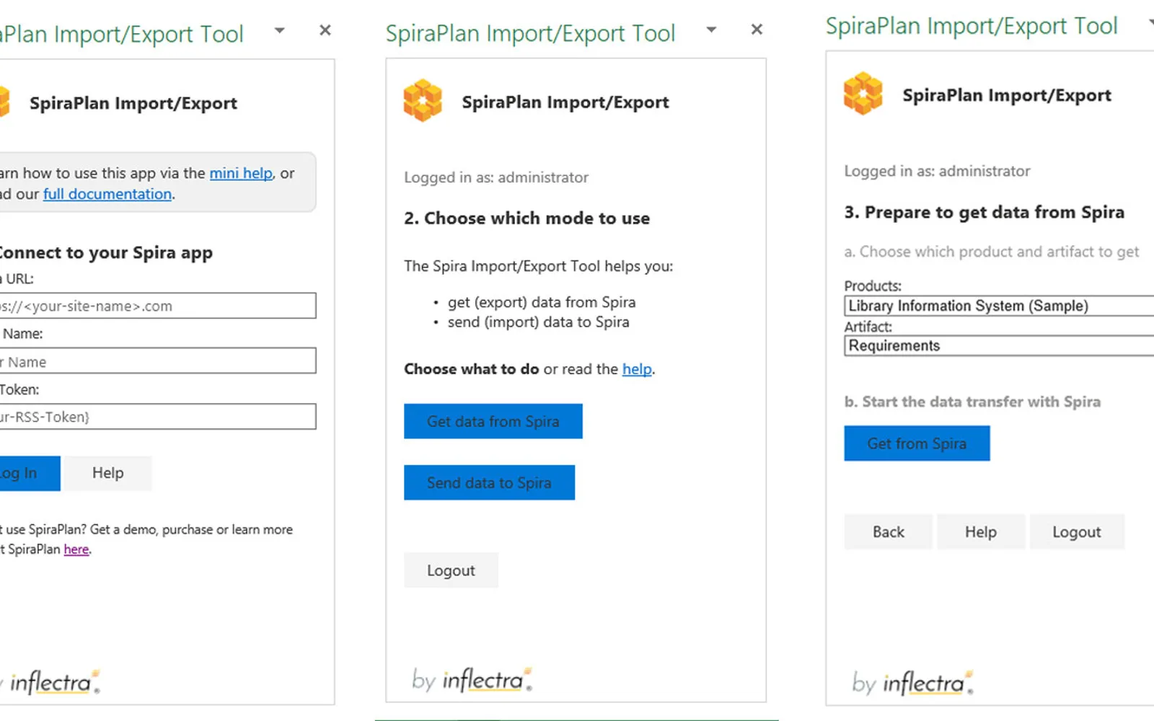
Task: Click 'a. Choose which product and artifact to get'
Action: point(992,252)
